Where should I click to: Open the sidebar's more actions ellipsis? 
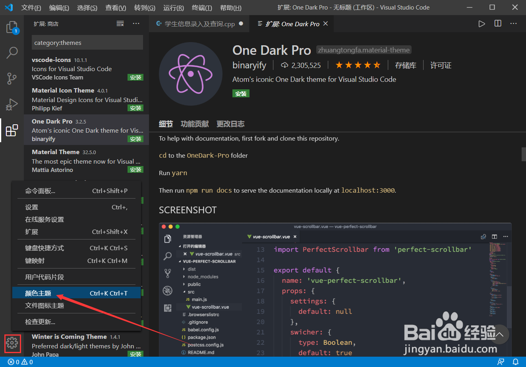pyautogui.click(x=136, y=24)
